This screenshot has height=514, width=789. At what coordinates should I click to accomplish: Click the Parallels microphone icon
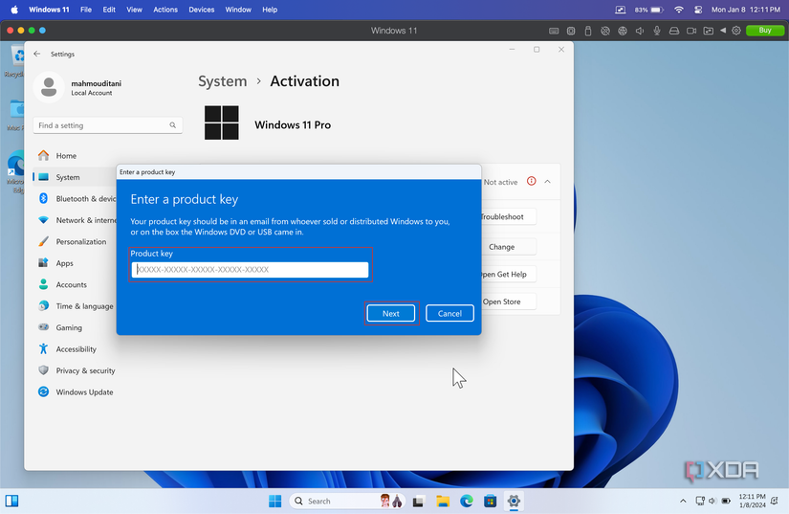pyautogui.click(x=657, y=31)
